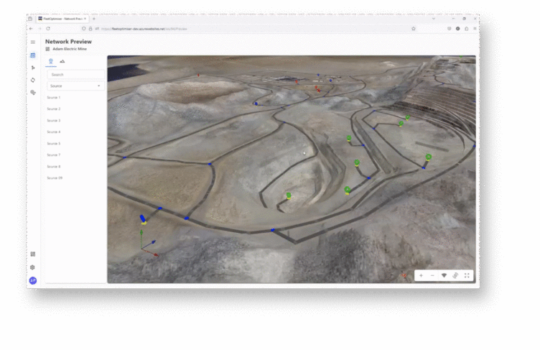Click the dark round account icon in toolbar

457,29
